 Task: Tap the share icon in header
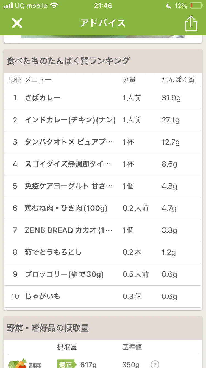point(191,23)
